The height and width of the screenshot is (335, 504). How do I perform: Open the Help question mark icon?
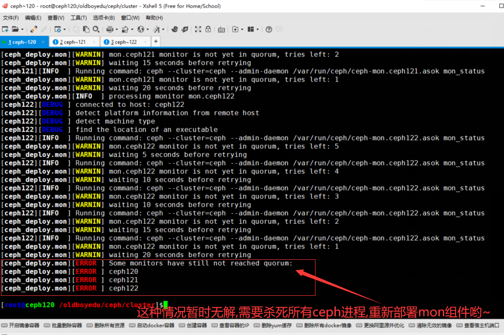point(269,29)
